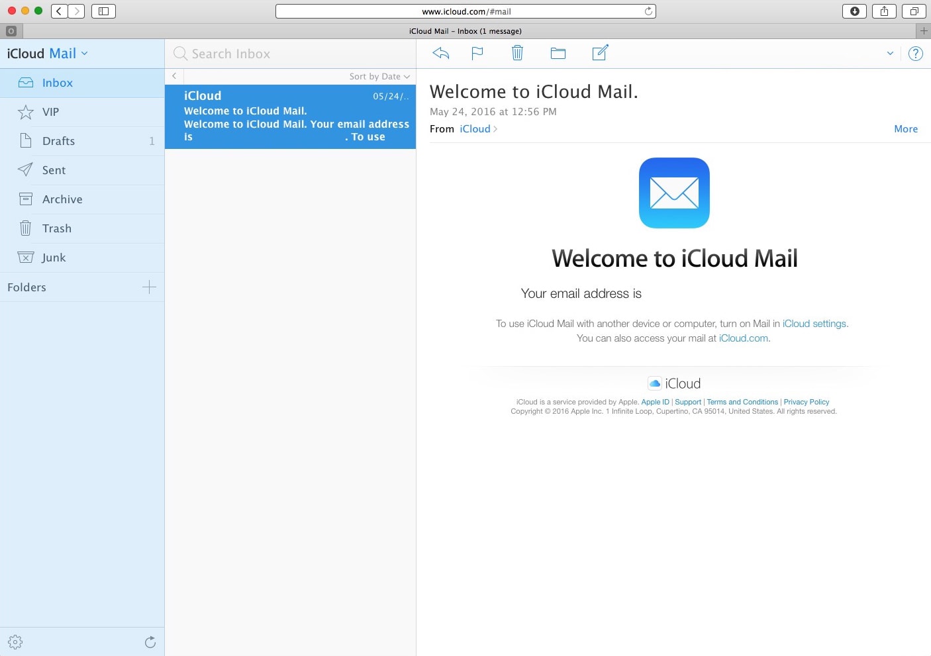
Task: Click the search magnifier icon
Action: coord(180,54)
